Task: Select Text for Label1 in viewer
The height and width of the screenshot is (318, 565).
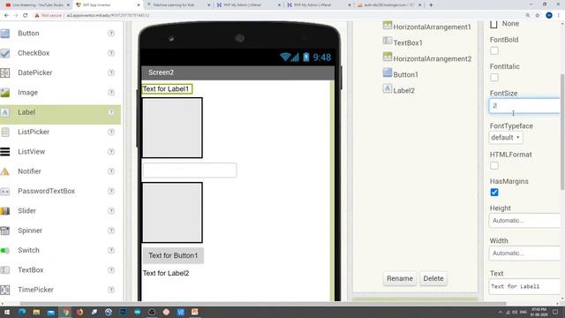Action: (x=167, y=89)
